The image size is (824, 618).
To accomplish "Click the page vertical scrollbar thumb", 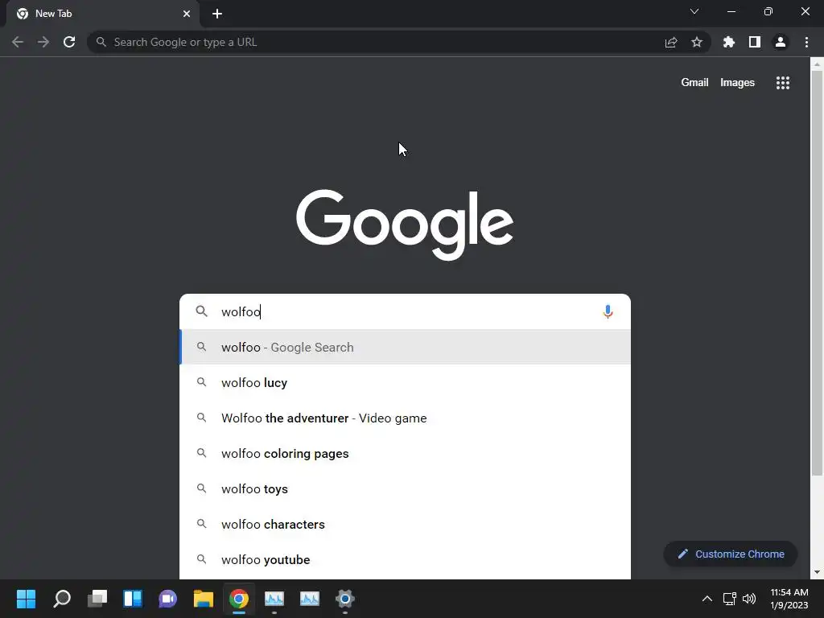I will click(x=817, y=274).
